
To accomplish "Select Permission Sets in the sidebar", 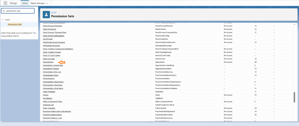I will tap(15, 25).
